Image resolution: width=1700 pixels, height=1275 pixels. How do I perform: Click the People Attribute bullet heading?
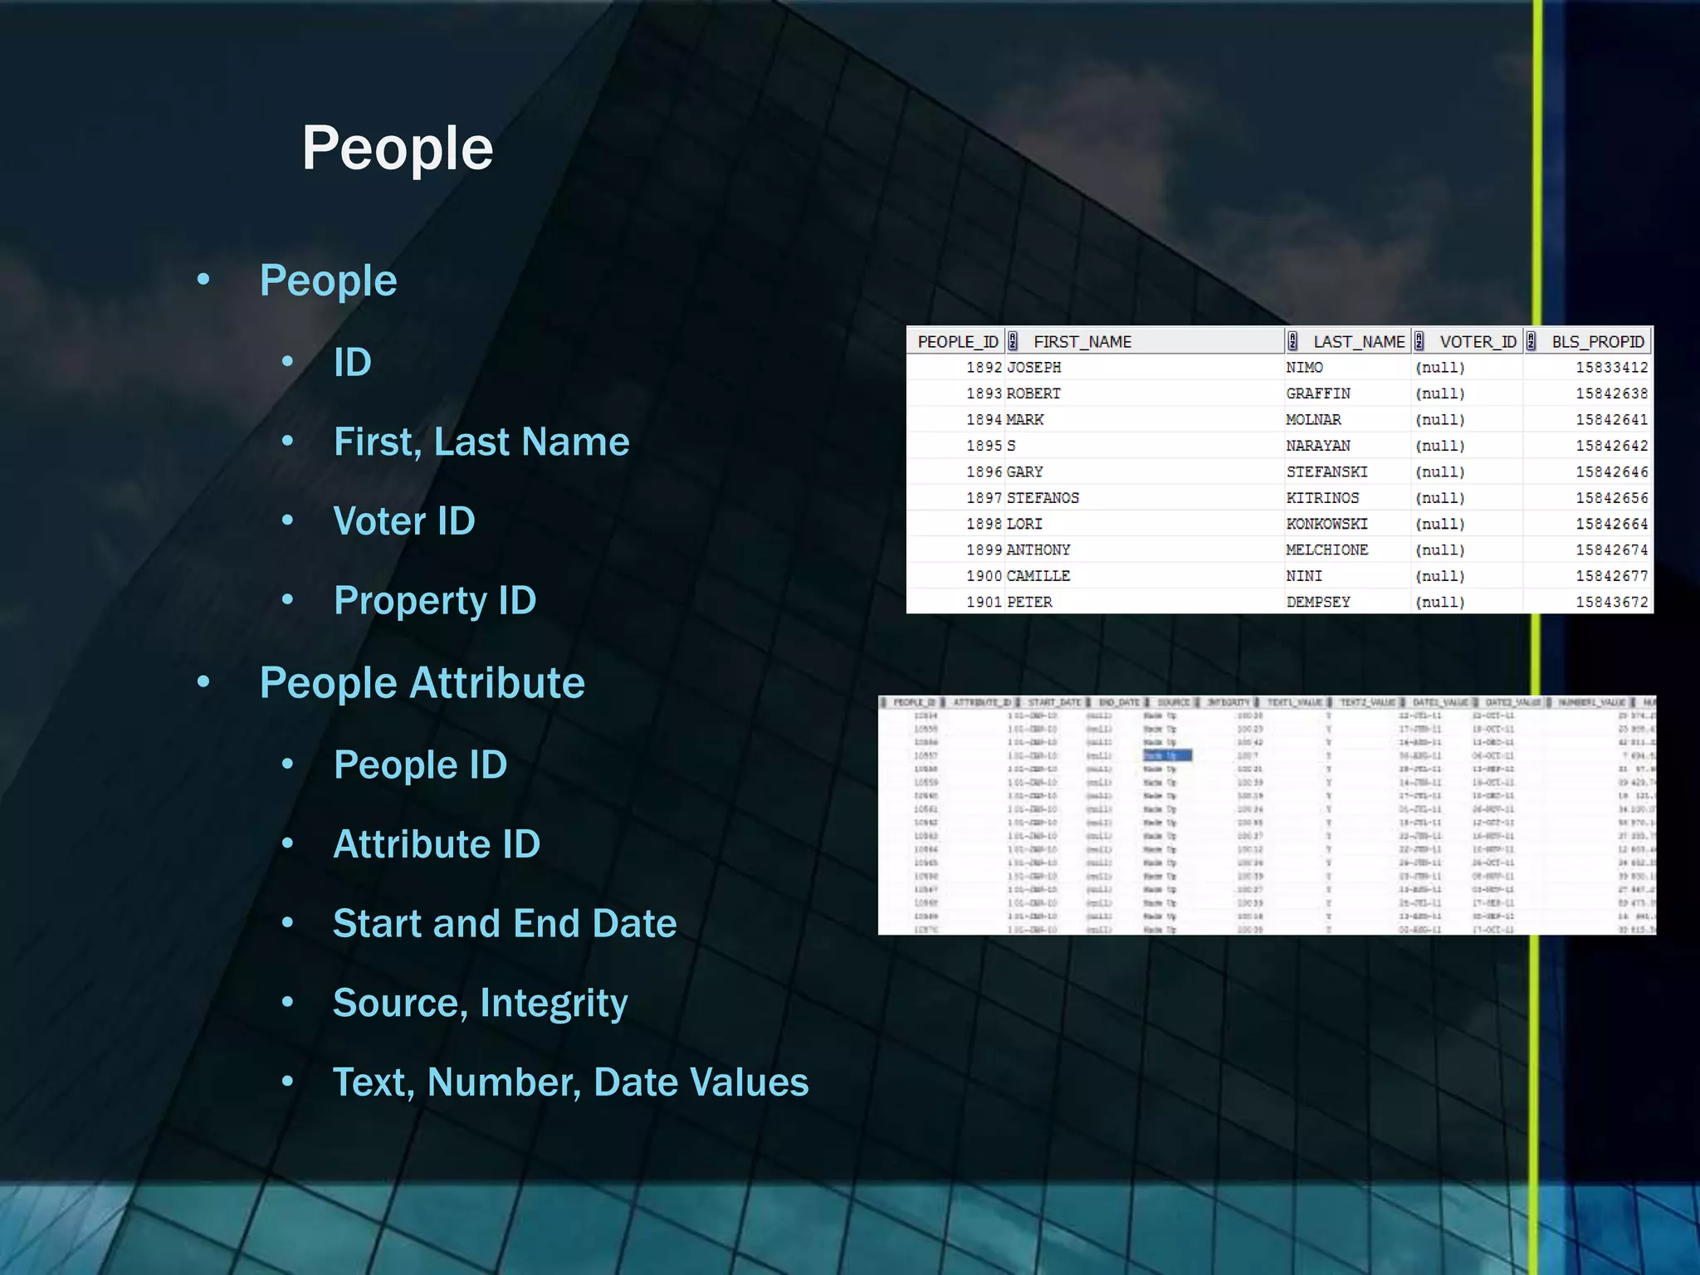click(x=422, y=683)
